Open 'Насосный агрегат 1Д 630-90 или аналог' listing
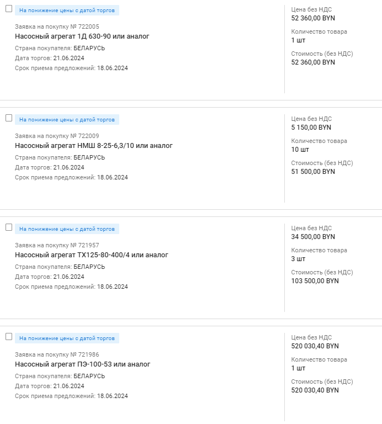The width and height of the screenshot is (382, 424). tap(82, 36)
